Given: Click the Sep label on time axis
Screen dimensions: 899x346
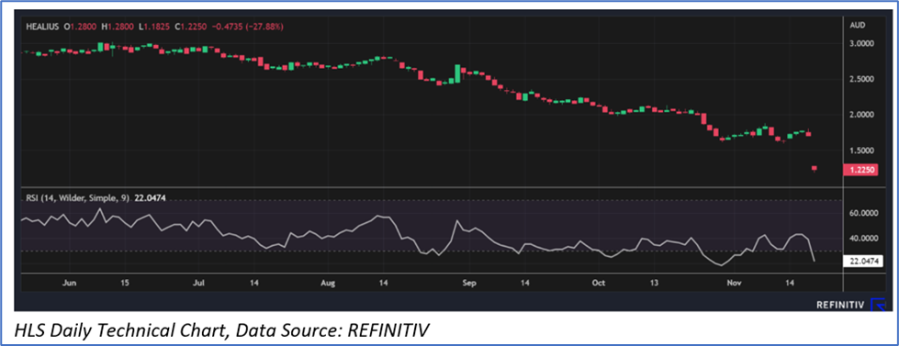Looking at the screenshot, I should (469, 283).
